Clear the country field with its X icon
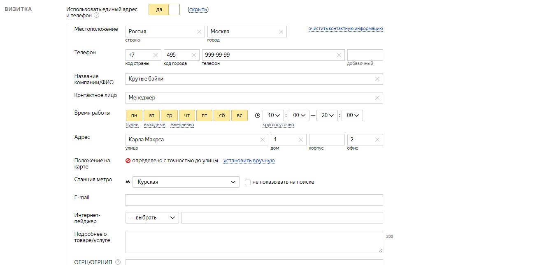 (199, 32)
